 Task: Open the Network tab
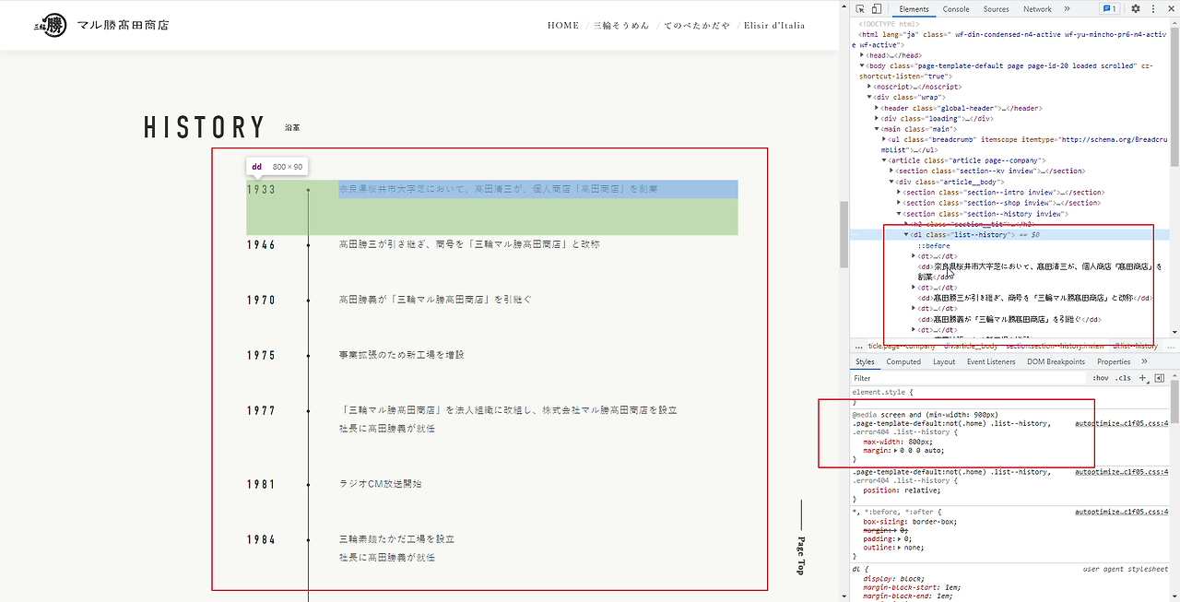(1037, 8)
